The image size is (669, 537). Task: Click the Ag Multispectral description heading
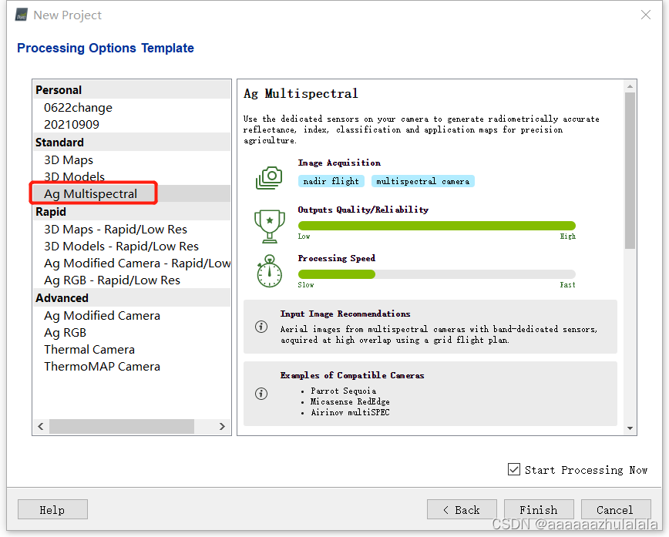(301, 93)
